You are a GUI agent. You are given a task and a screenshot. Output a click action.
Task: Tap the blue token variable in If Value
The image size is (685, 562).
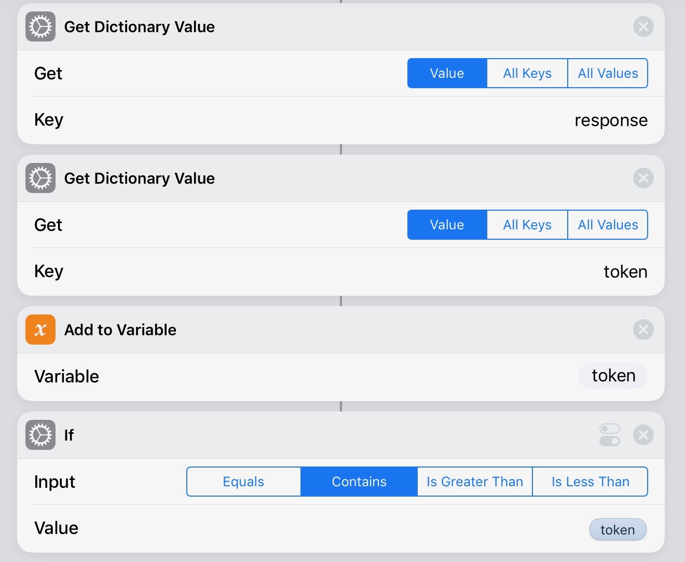point(618,530)
